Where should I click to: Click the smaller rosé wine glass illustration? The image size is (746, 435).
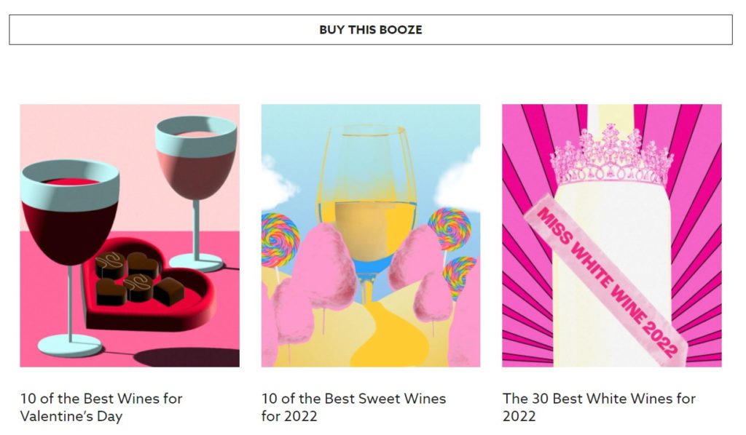[x=196, y=190]
